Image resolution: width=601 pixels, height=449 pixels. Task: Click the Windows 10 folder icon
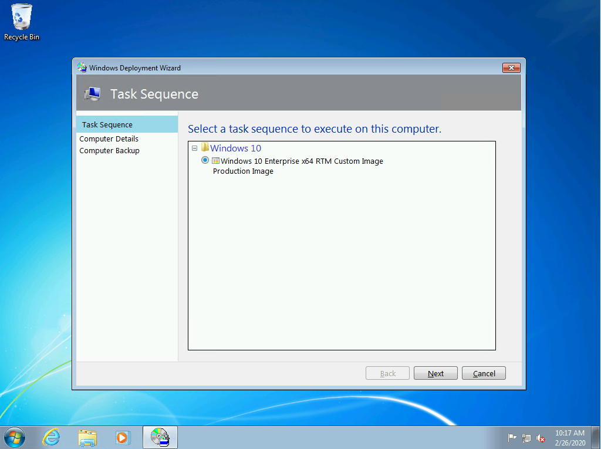204,147
